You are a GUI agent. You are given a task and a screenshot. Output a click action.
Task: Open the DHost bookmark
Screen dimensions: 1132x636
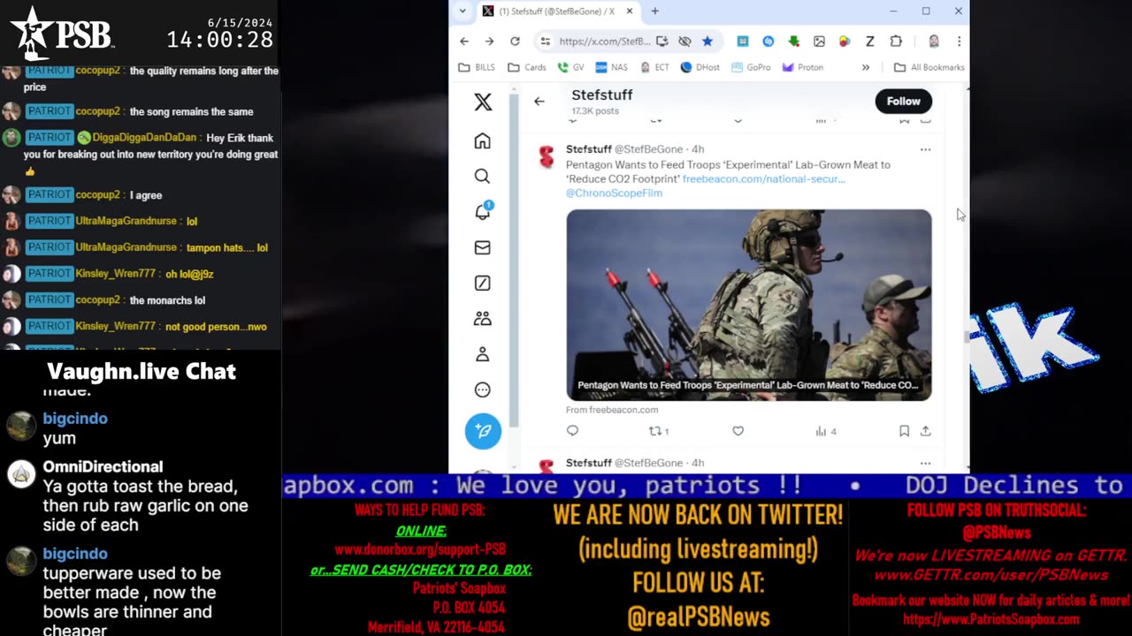(700, 67)
